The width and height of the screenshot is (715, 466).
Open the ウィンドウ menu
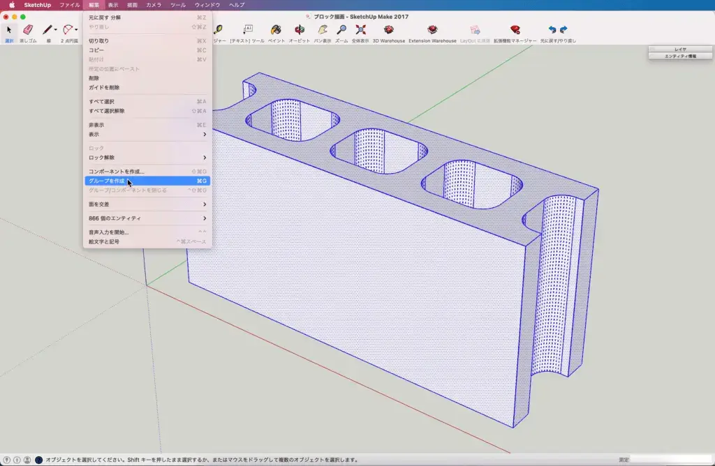207,5
